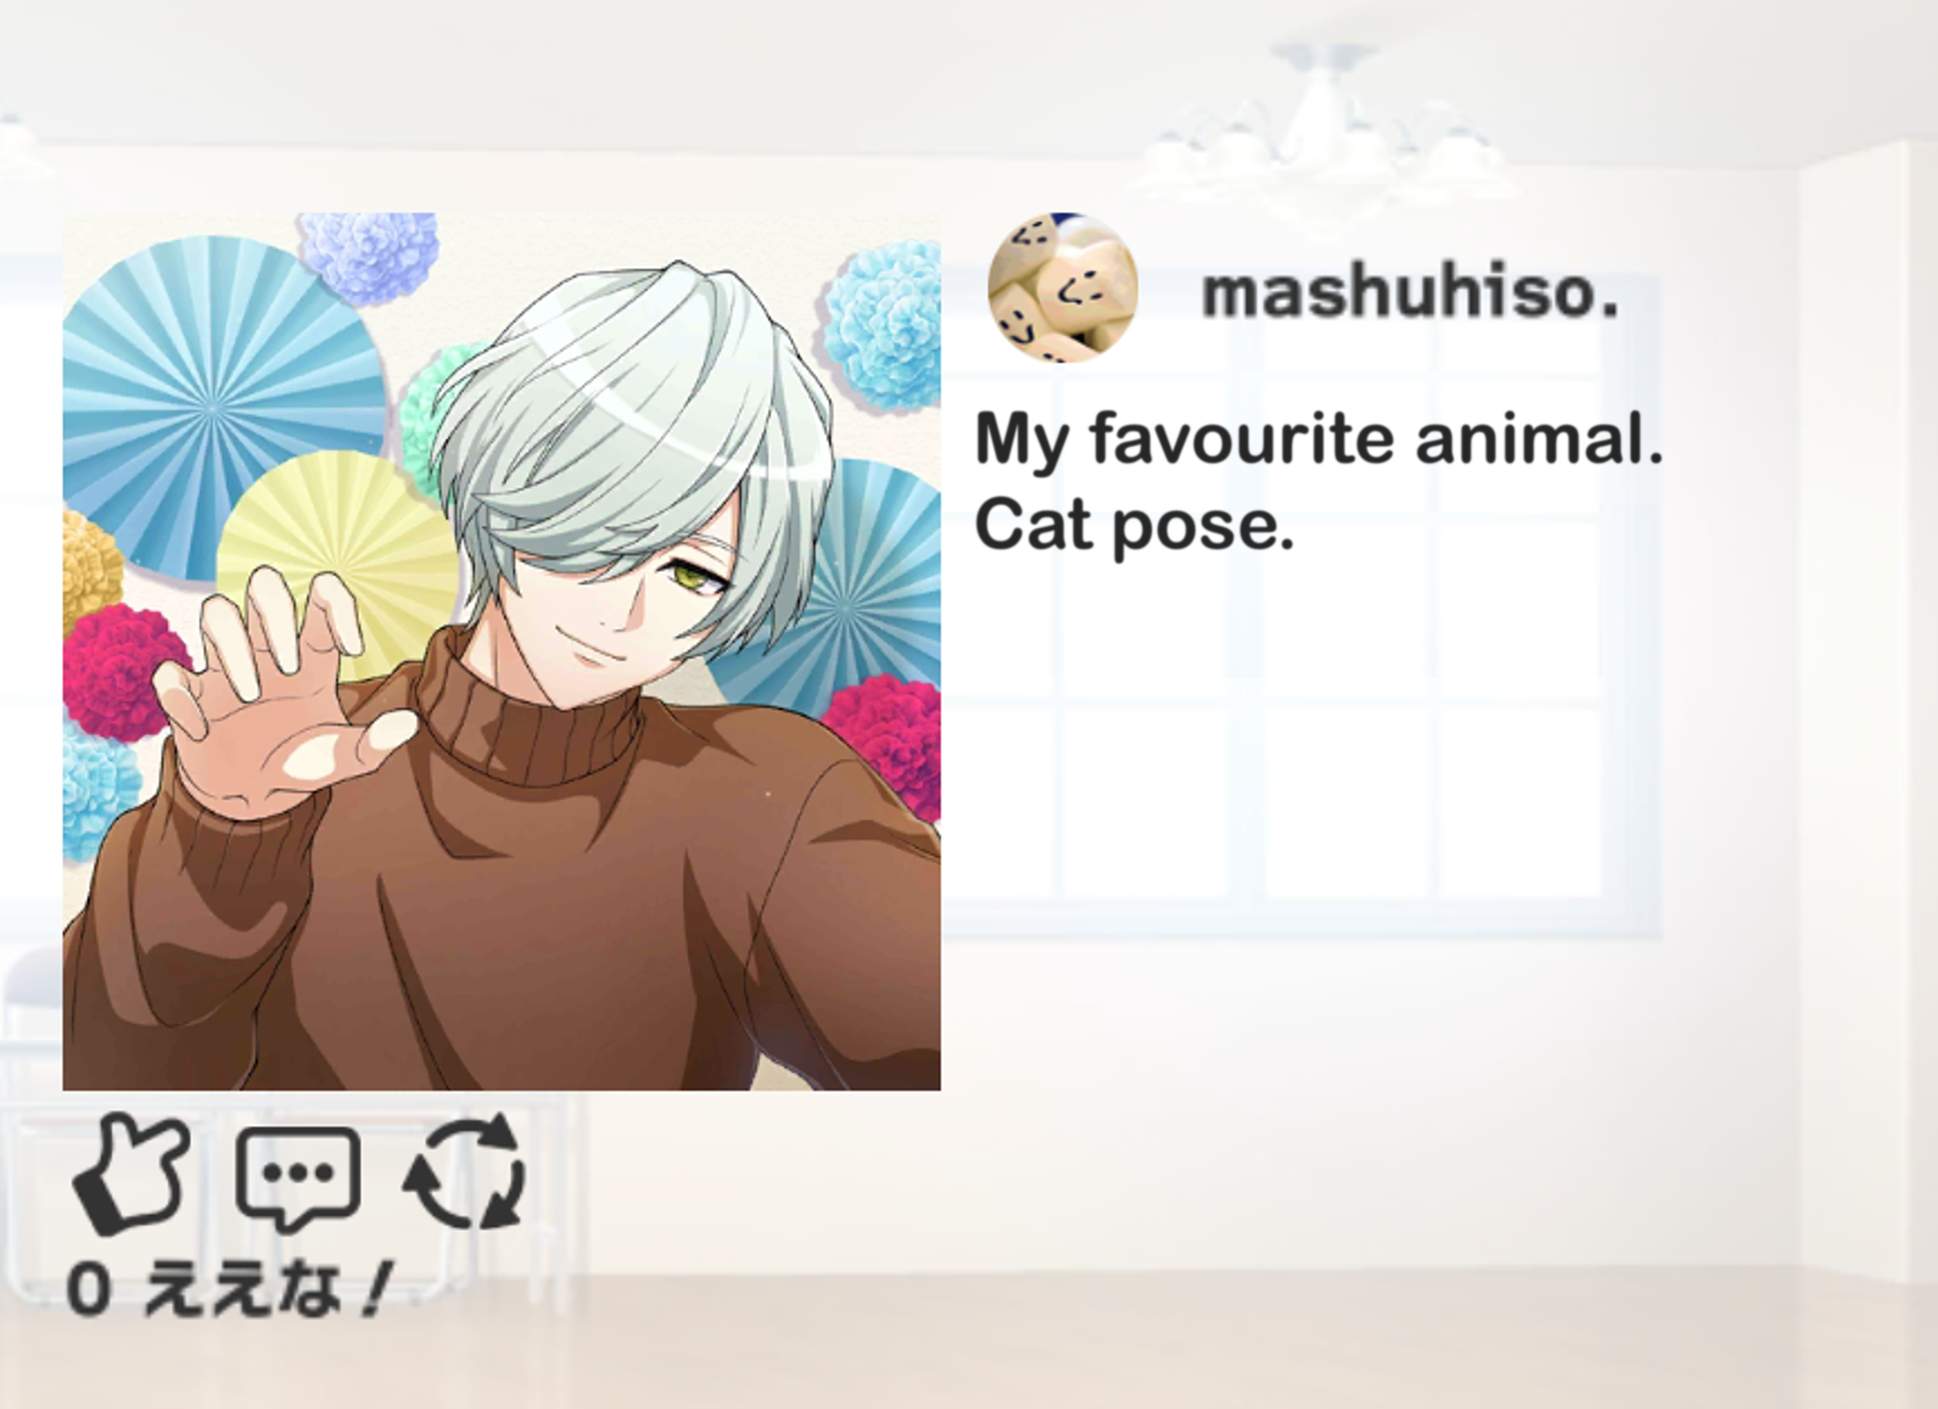Open the posted character photo

pos(502,651)
